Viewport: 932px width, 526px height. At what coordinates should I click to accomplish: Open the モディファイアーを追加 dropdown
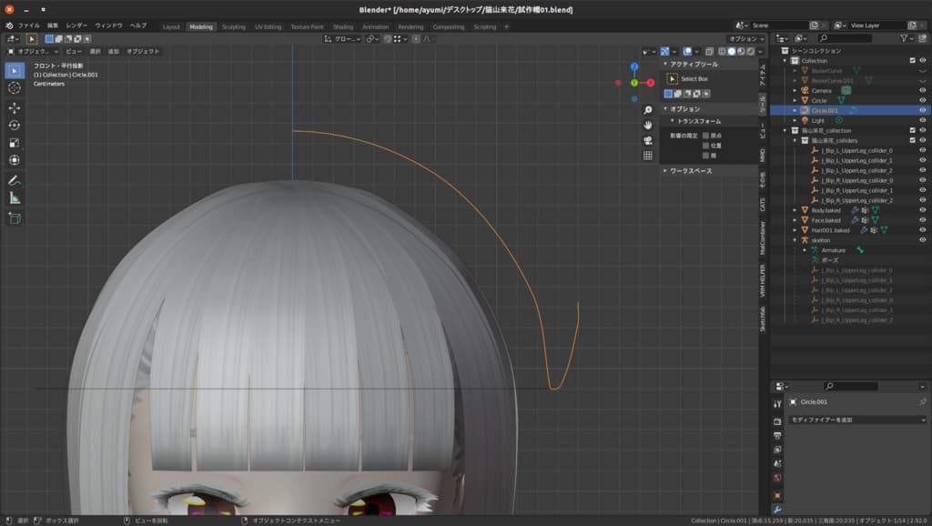[x=857, y=420]
